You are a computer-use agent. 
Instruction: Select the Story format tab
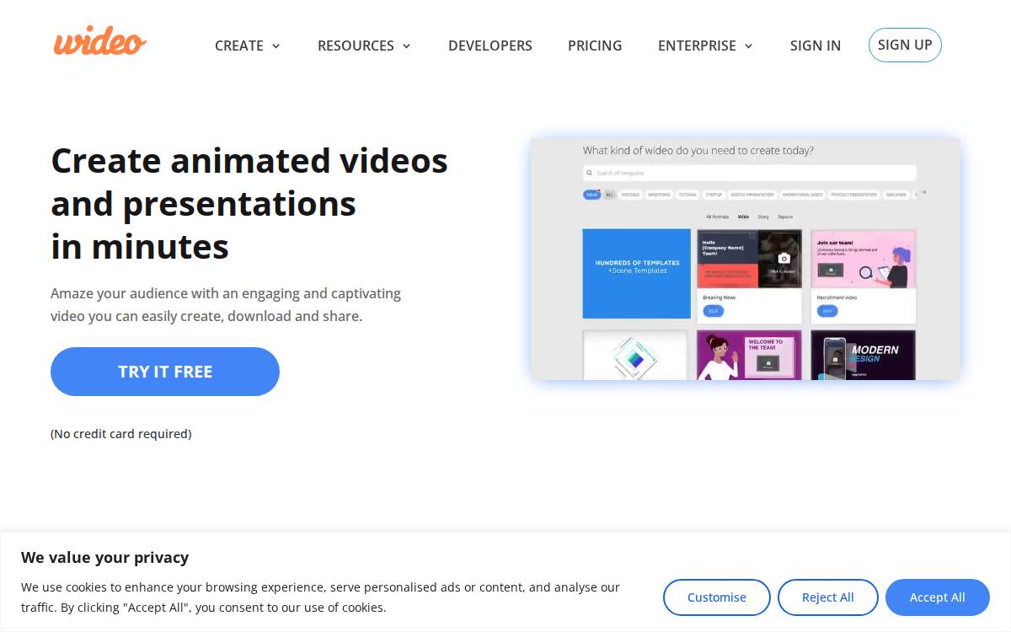(x=762, y=217)
